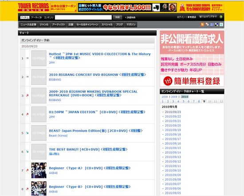244x196 pixels.
Task: Click the blue social bookmark icon before Delicious
Action: click(x=212, y=24)
